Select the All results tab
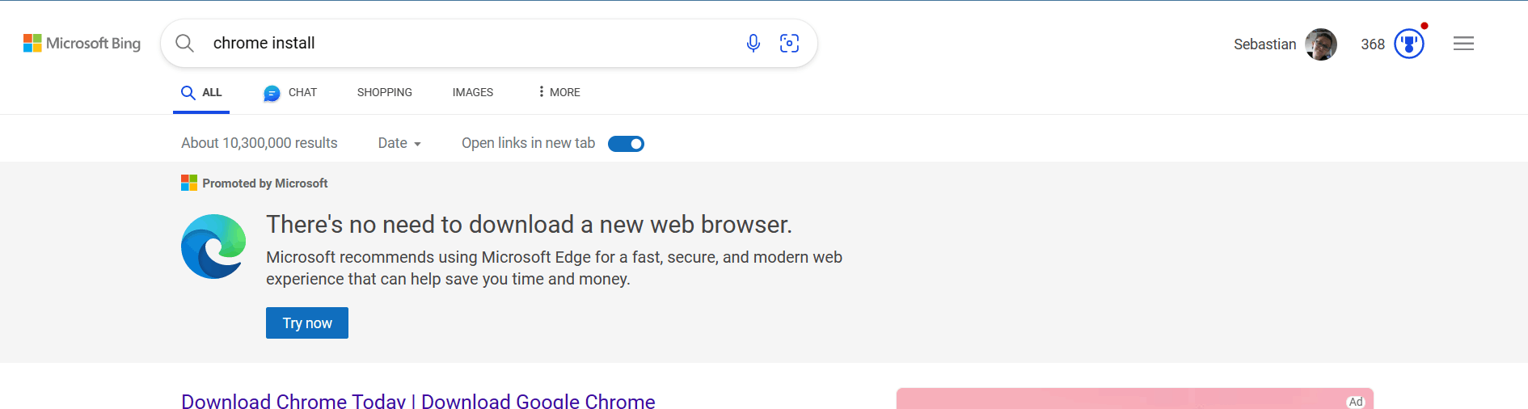 201,92
